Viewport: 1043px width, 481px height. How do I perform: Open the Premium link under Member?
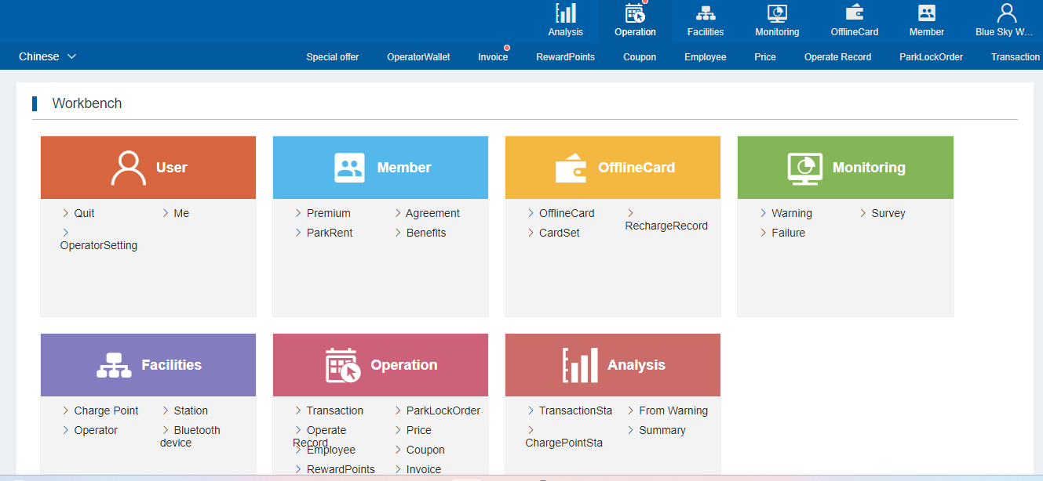[328, 213]
